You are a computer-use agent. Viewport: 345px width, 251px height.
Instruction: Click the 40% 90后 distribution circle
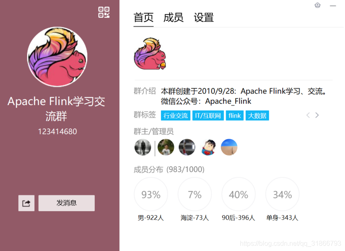click(x=239, y=194)
